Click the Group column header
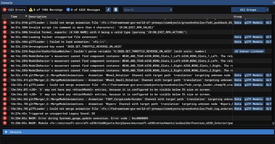The width and height of the screenshot is (275, 144). [238, 16]
